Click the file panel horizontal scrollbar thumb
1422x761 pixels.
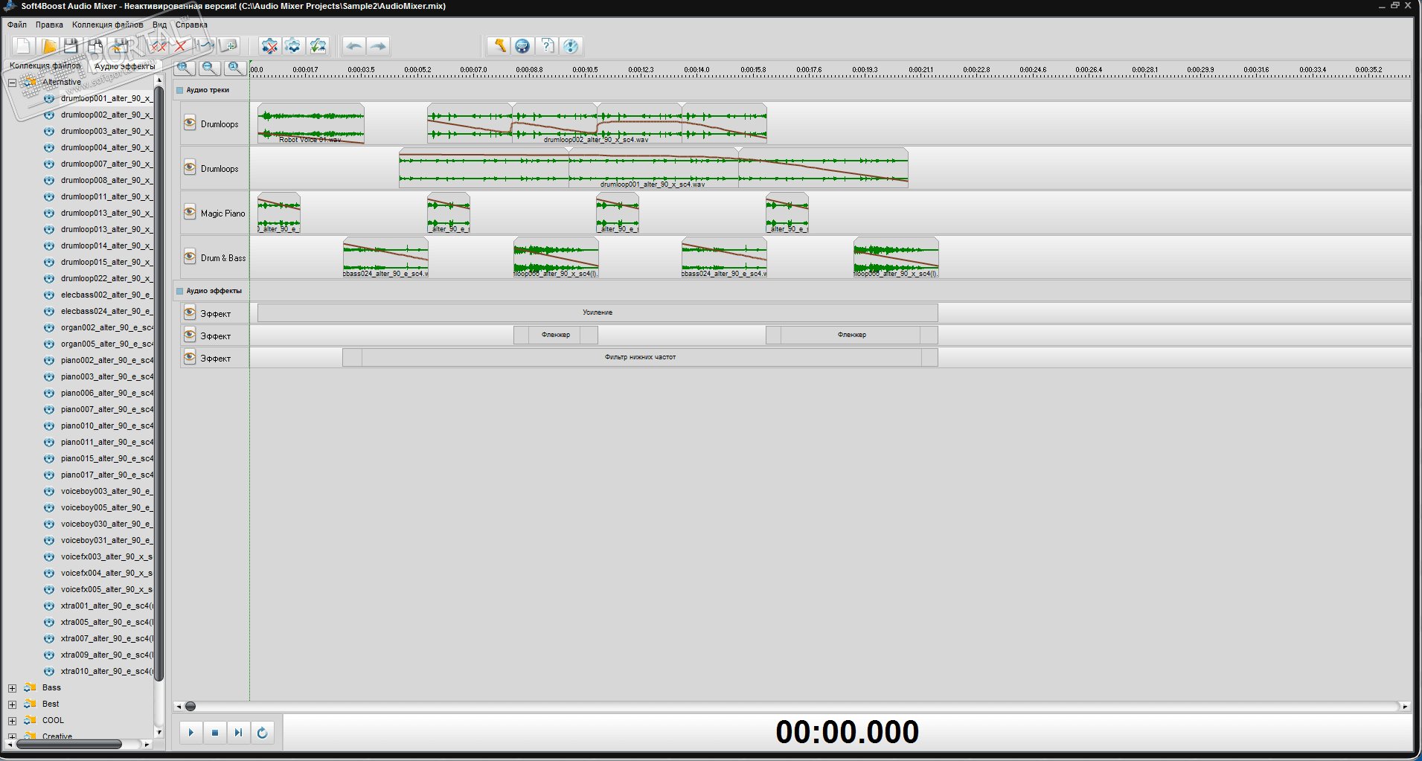pos(69,744)
